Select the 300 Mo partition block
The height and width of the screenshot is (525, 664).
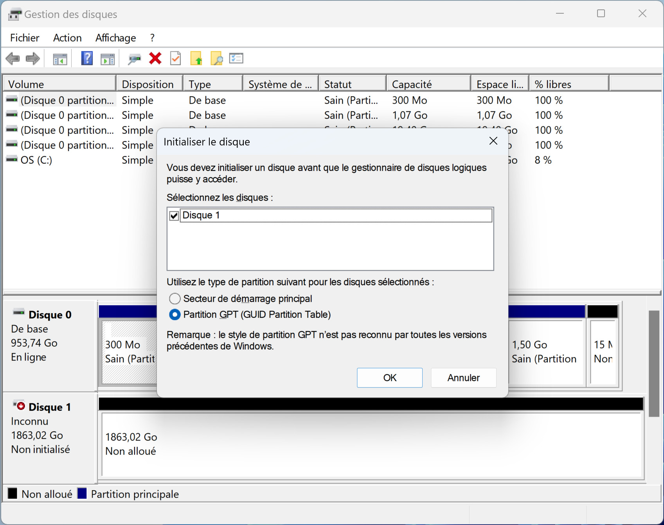pos(130,352)
